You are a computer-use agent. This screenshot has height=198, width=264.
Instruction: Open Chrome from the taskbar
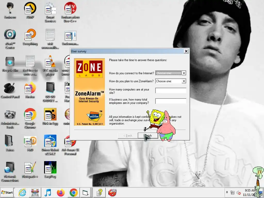pyautogui.click(x=73, y=192)
